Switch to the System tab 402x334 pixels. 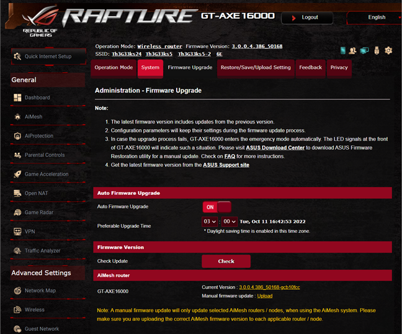point(150,68)
